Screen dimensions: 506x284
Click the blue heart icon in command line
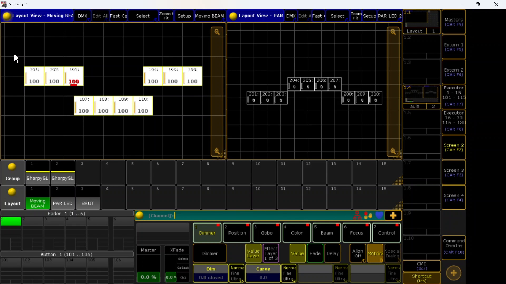379,216
